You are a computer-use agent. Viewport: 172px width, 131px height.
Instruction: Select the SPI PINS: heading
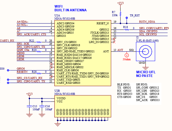pyautogui.click(x=142, y=85)
